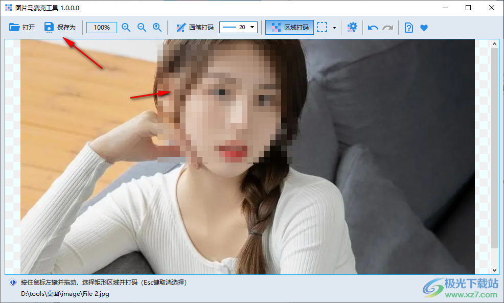This screenshot has width=504, height=303.
Task: Maximize the 图片马赛克工具 window
Action: [x=468, y=8]
